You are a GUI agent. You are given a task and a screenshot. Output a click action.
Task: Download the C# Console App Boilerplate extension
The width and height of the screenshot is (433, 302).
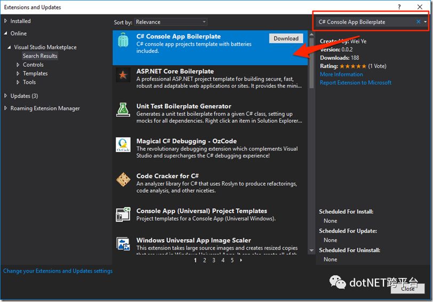coord(286,38)
